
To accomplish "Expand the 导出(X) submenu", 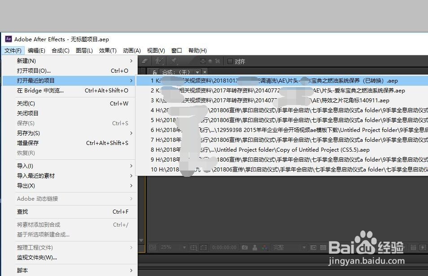I will pos(70,186).
